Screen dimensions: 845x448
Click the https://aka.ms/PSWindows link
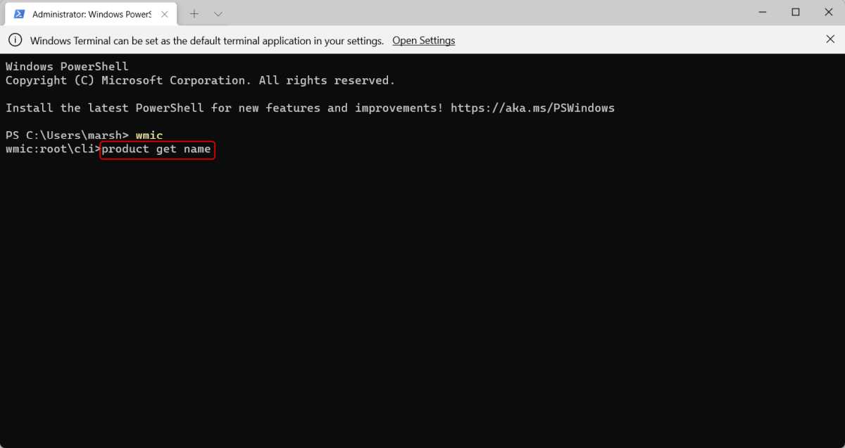(533, 108)
